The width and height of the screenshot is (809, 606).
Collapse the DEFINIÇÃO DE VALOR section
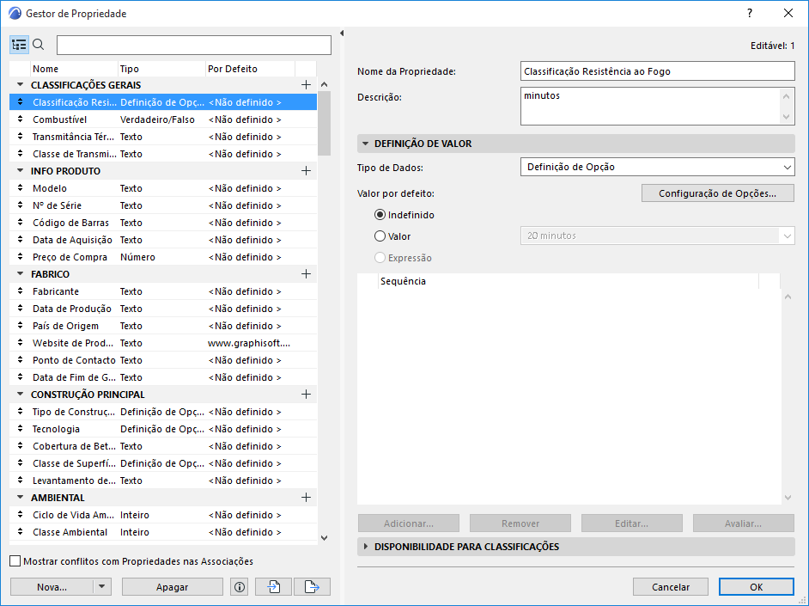pos(365,144)
